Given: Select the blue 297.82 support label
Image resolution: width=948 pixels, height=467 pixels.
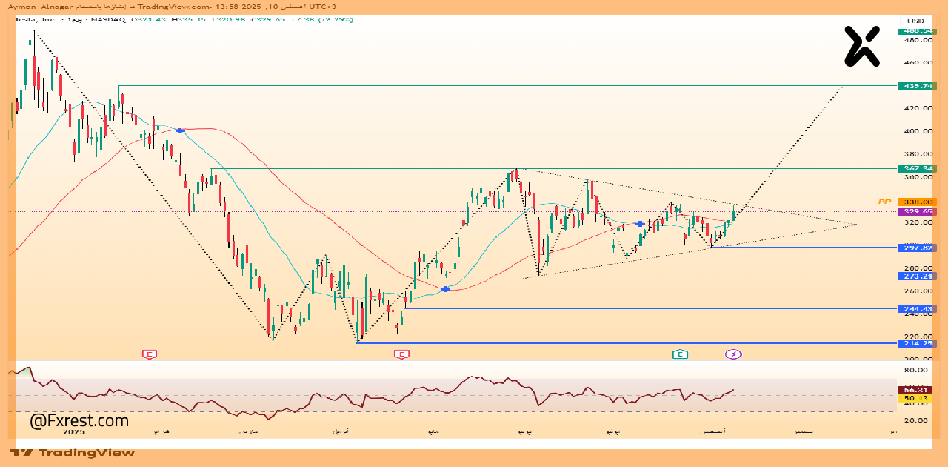Looking at the screenshot, I should (x=917, y=248).
